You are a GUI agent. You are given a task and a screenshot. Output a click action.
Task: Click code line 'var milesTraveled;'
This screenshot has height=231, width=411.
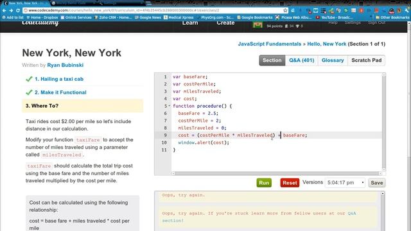[197, 91]
